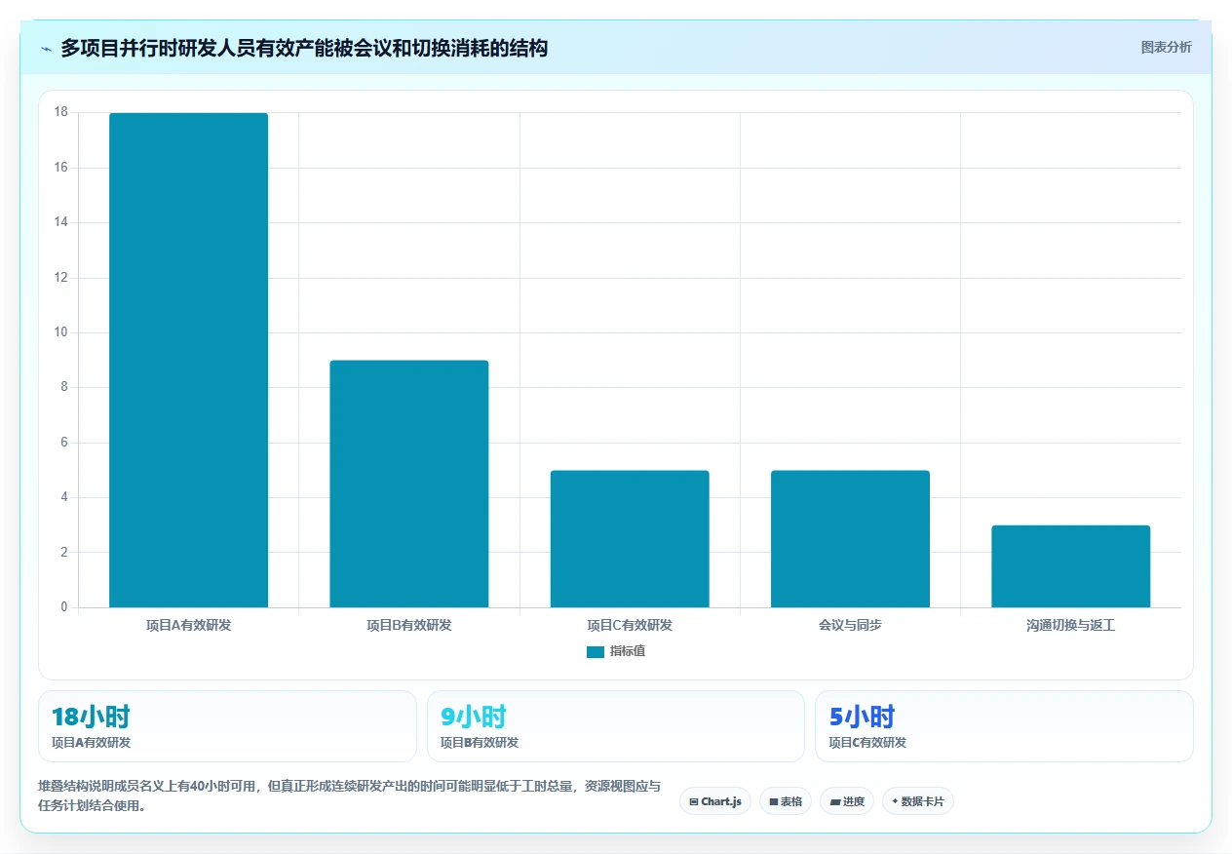The image size is (1232, 854).
Task: Click the 表格 tag chip
Action: (786, 801)
